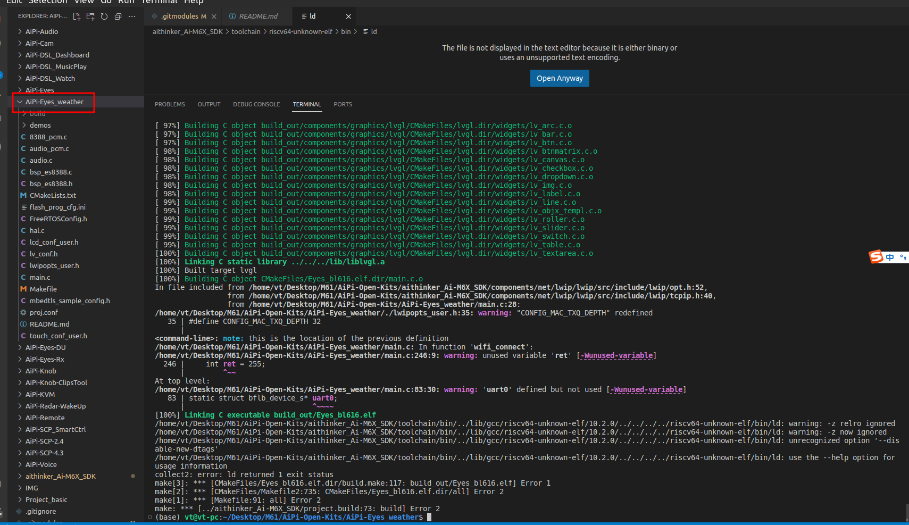
Task: Collapse the AiPi-Eyes_weather folder
Action: 76,102
